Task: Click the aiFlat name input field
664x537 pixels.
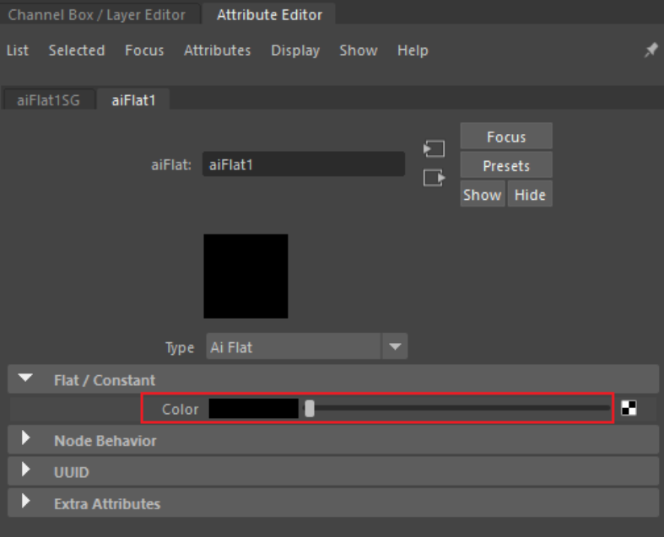Action: click(304, 164)
